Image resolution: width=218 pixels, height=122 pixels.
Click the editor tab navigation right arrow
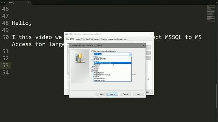pos(4,2)
